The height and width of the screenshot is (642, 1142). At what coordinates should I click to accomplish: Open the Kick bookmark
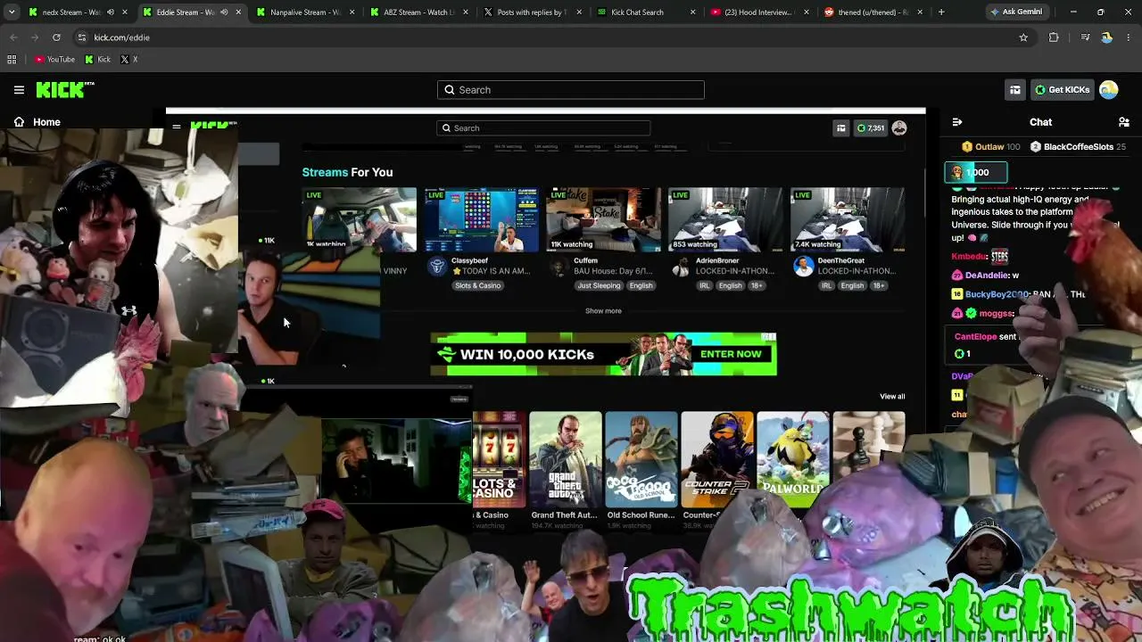click(x=97, y=60)
